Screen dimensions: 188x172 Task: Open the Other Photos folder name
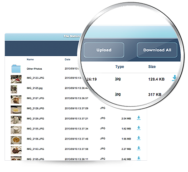tap(34, 69)
